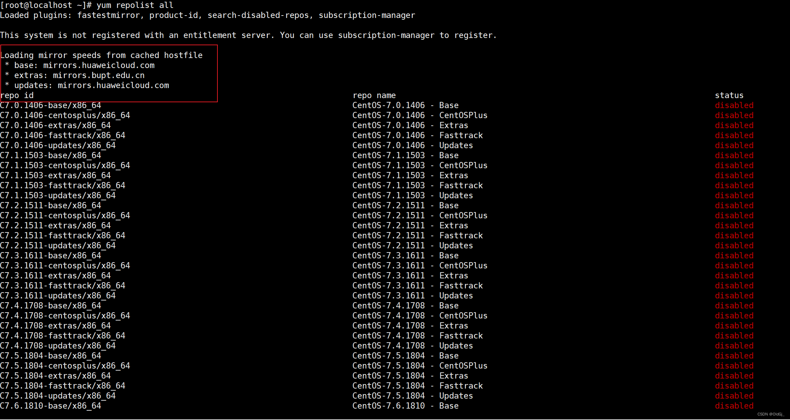Image resolution: width=790 pixels, height=420 pixels.
Task: Click the C7.1.1503-centosplus/x86_64 repo id
Action: point(65,165)
